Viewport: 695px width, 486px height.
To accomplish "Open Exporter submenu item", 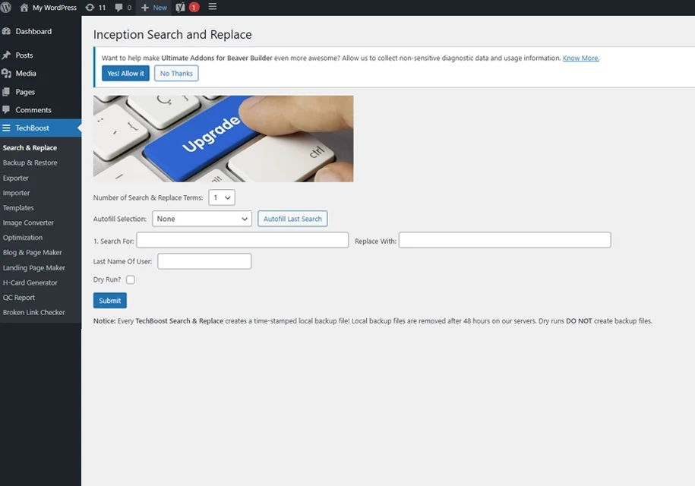I will 15,178.
